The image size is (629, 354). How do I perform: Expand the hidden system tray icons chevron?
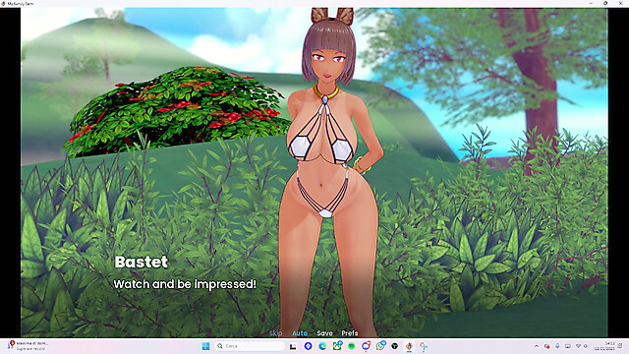[x=537, y=346]
